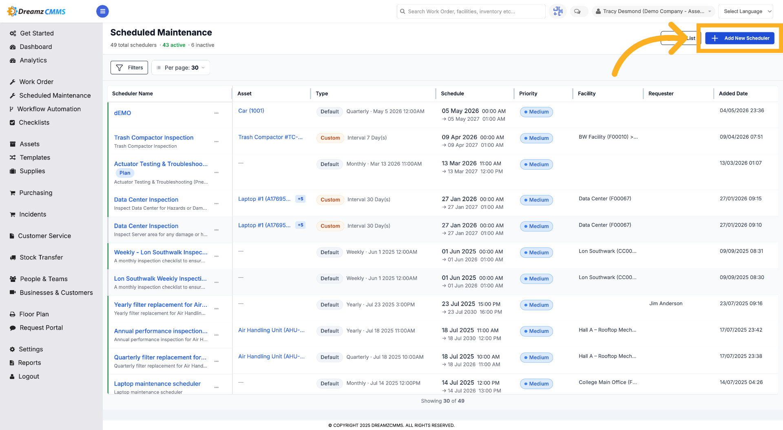The height and width of the screenshot is (430, 783).
Task: Click the Filters button
Action: pos(129,68)
